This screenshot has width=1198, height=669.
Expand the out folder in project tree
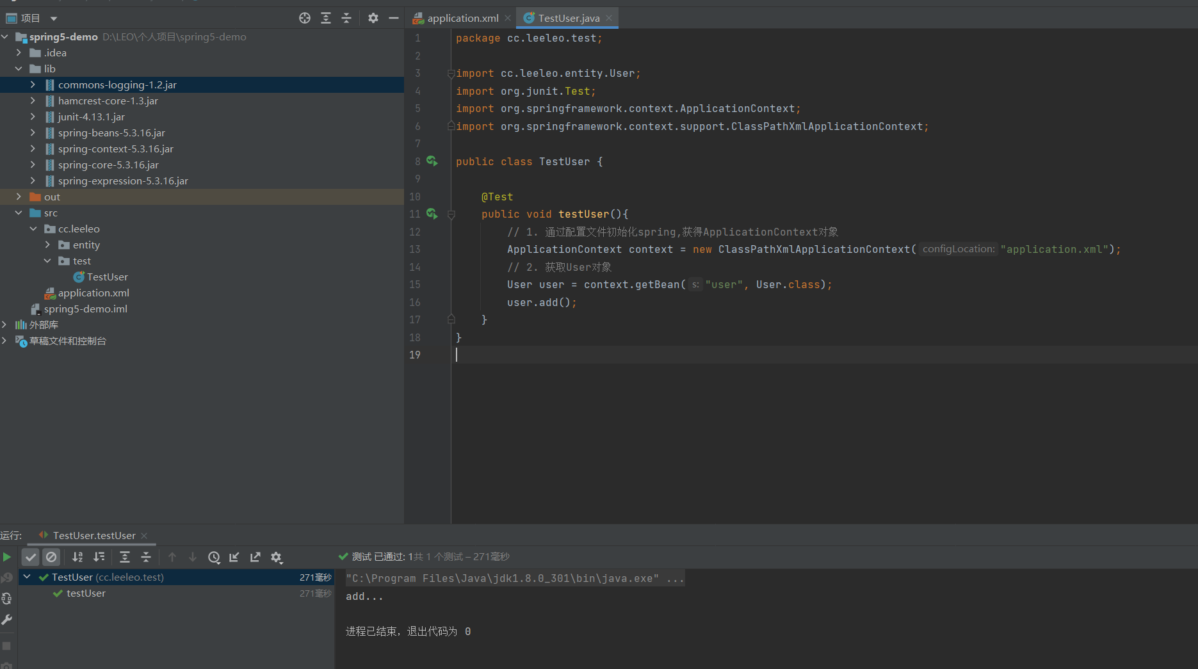coord(19,197)
